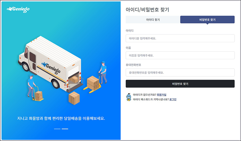
Task: Select the second carousel indicator dash
Action: 65,129
